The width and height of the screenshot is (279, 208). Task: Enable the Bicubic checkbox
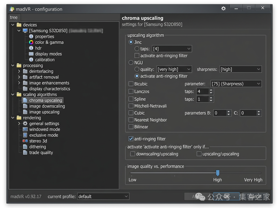pyautogui.click(x=131, y=84)
